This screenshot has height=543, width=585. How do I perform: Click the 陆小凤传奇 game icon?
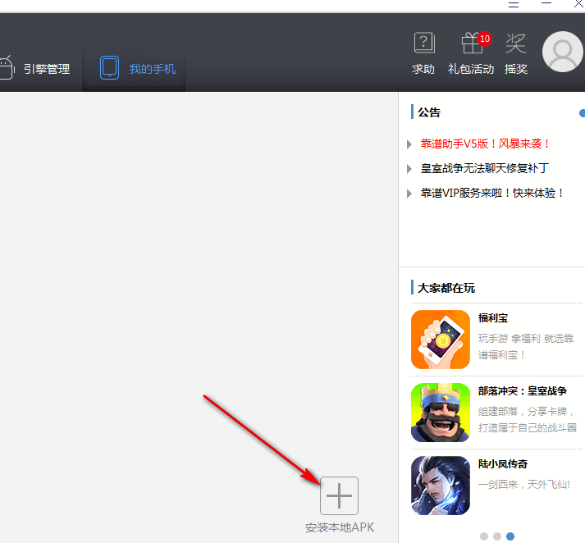pyautogui.click(x=441, y=486)
